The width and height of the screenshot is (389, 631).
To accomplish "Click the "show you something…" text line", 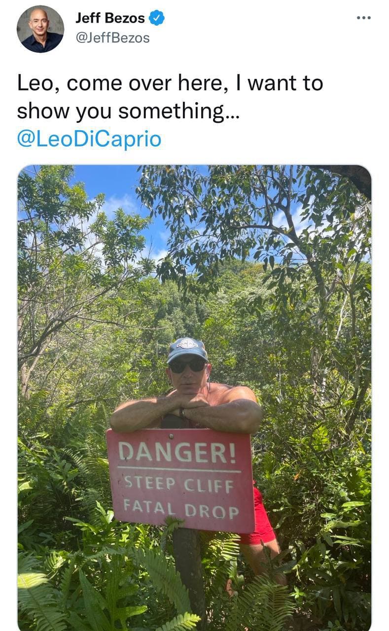I will 129,112.
